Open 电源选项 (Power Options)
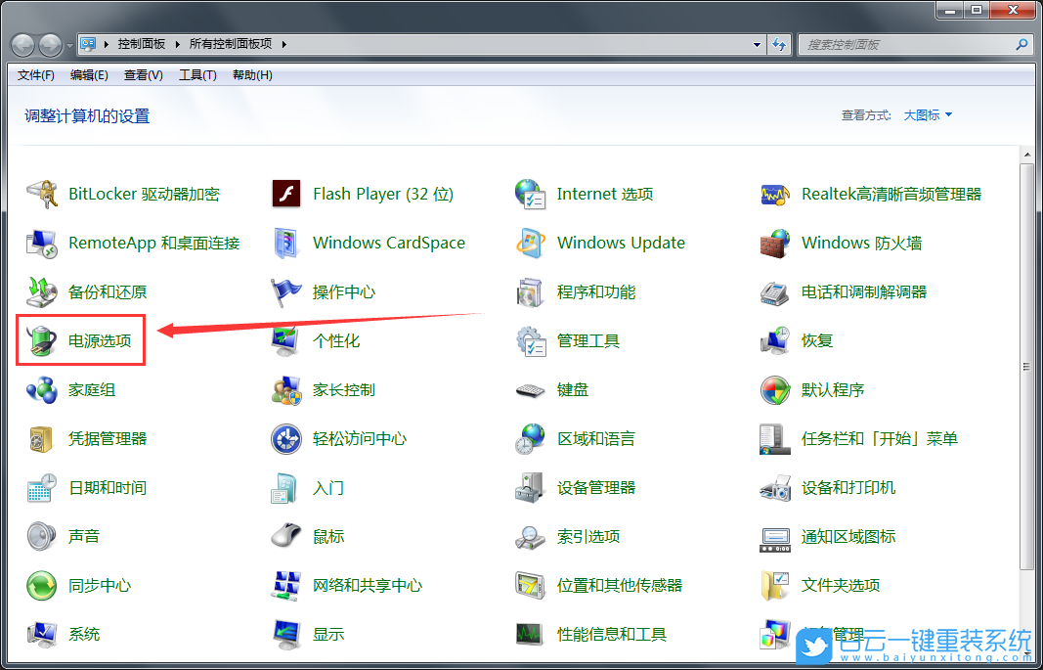 [x=83, y=339]
